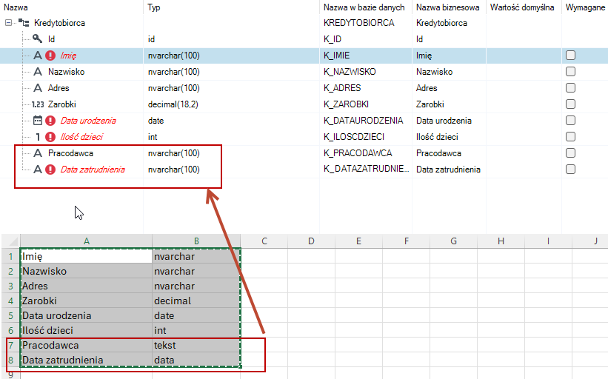Click the K_ZAROBKI database name cell
Viewport: 608px width, 379px height.
coord(366,104)
